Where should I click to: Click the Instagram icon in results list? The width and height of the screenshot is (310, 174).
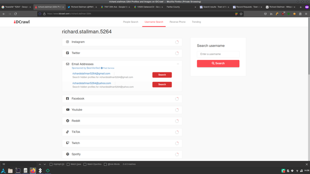[67, 42]
